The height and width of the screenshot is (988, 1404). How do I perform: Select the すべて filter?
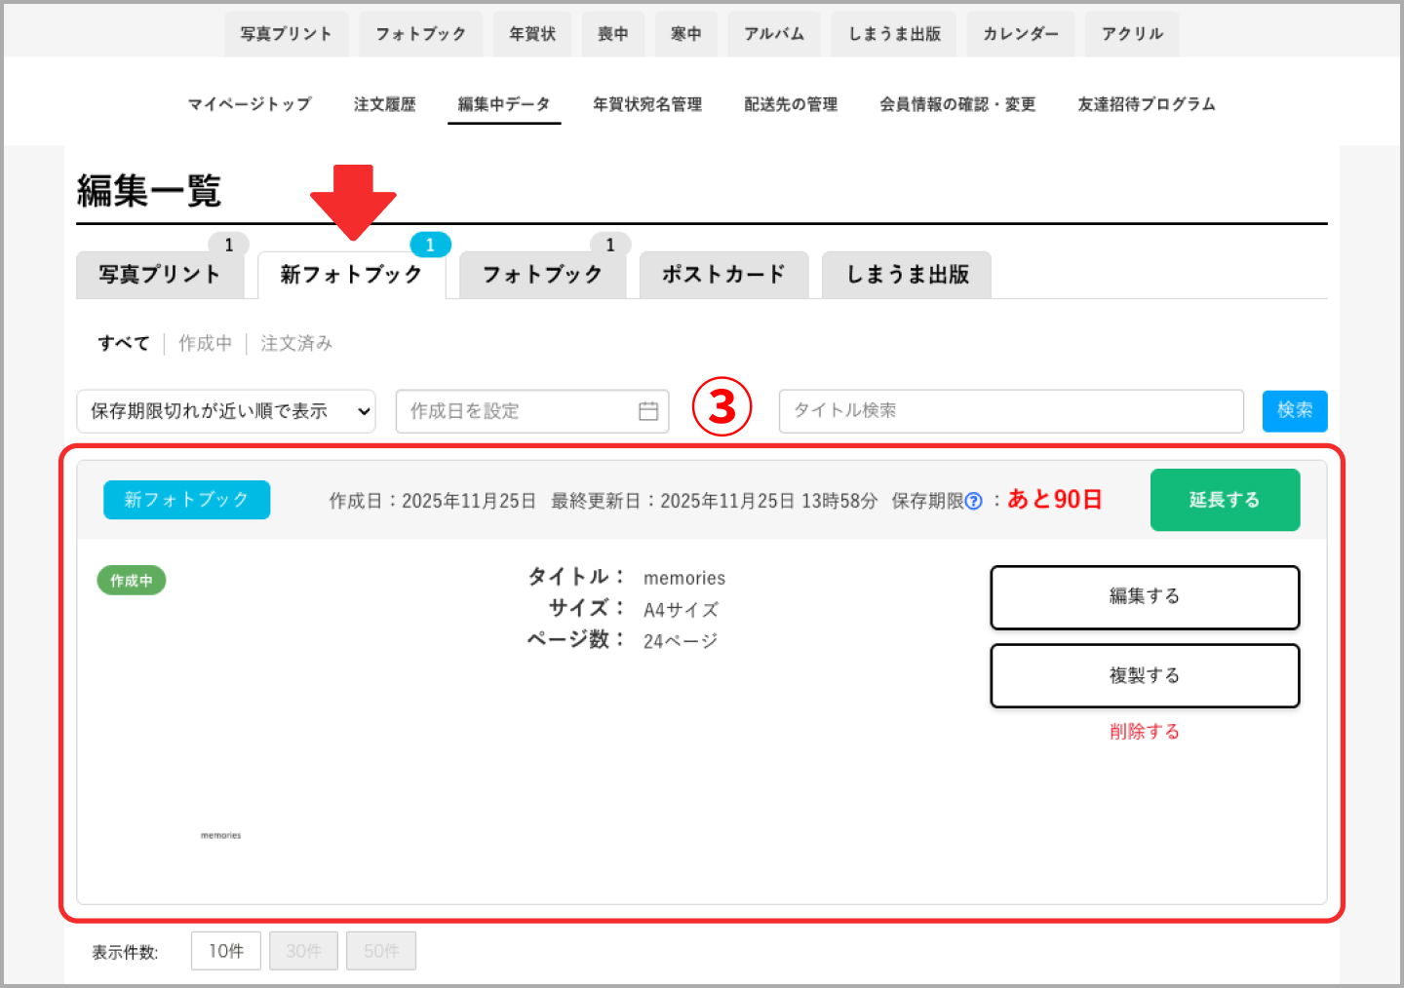[x=123, y=343]
